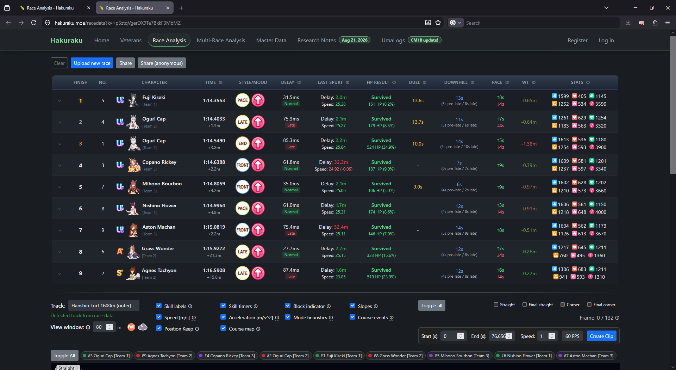Go back to the previous page
Image resolution: width=676 pixels, height=370 pixels.
click(8, 23)
